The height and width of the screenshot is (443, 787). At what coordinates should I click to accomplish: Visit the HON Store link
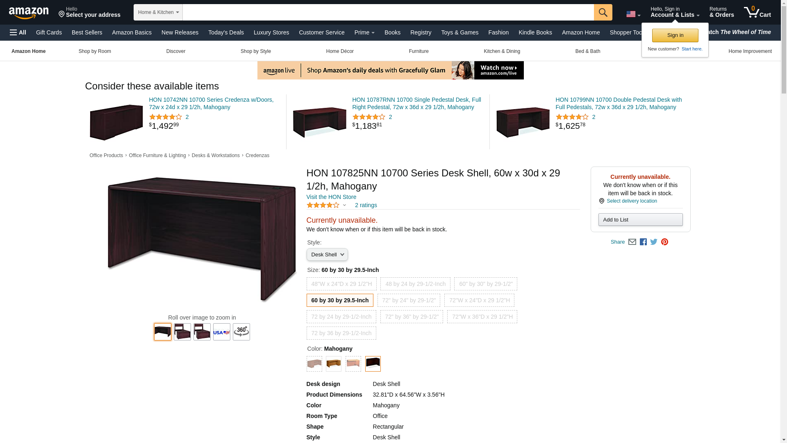tap(331, 197)
